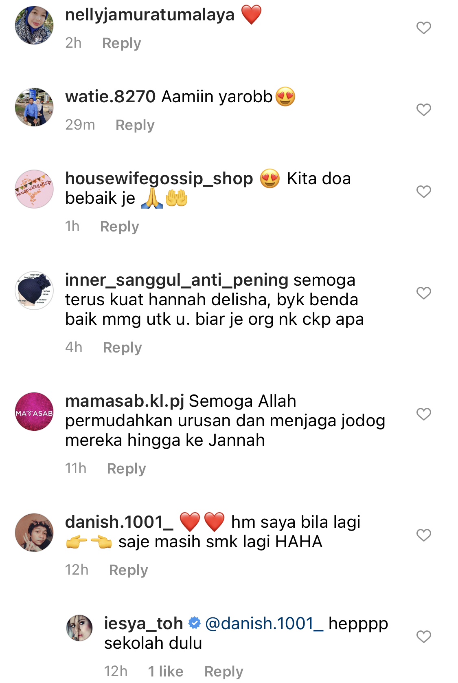Tap the heart next to inner_sanggul_anti_pening's comment
This screenshot has height=683, width=458.
pyautogui.click(x=423, y=293)
